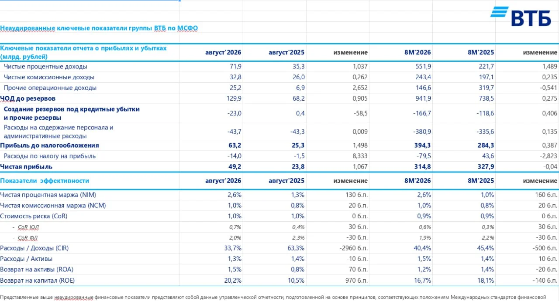This screenshot has height=301, width=559.
Task: Select change value "130 б.п." in NIM row
Action: [x=356, y=195]
